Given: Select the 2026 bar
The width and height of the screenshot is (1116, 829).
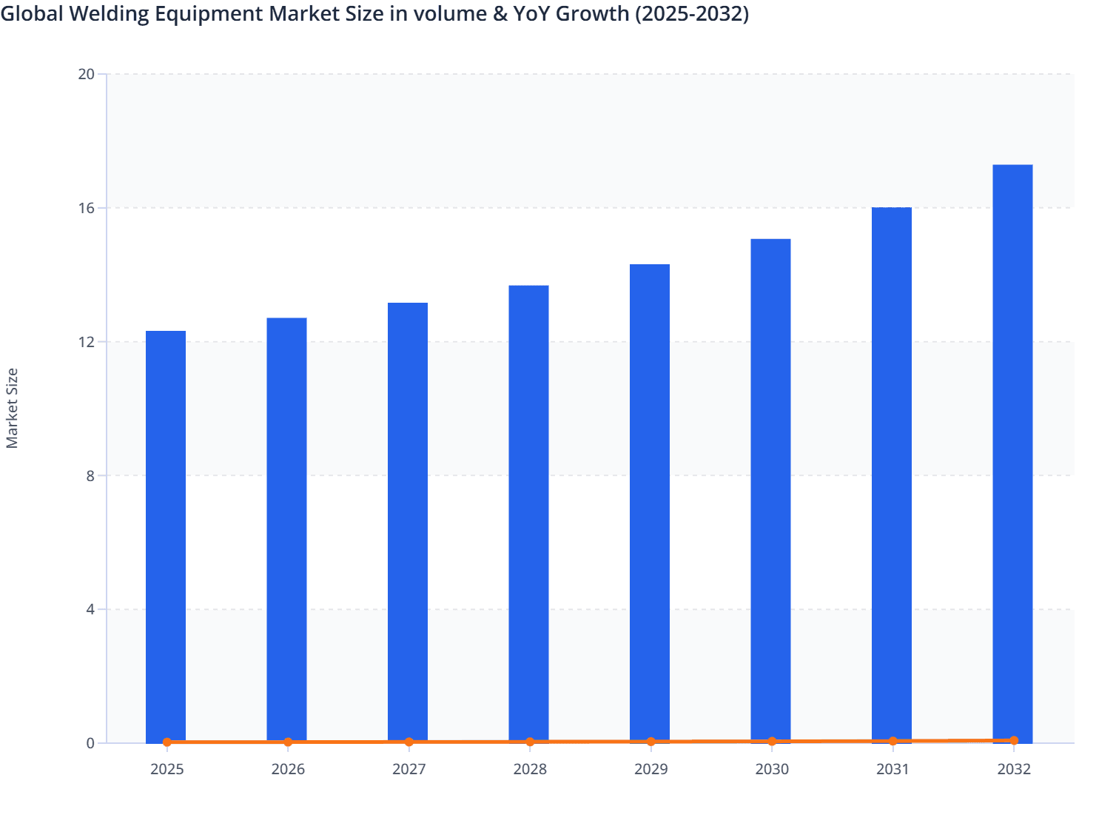Looking at the screenshot, I should (x=287, y=529).
